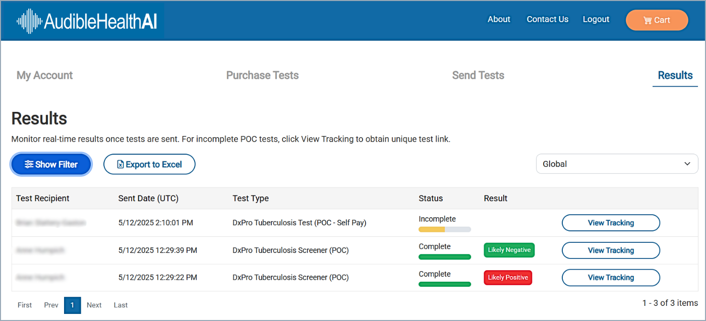This screenshot has height=321, width=706.
Task: Click the cart icon in Cart button
Action: coord(648,20)
